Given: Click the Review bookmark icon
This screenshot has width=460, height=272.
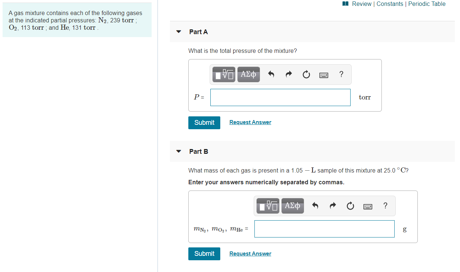Looking at the screenshot, I should tap(345, 4).
